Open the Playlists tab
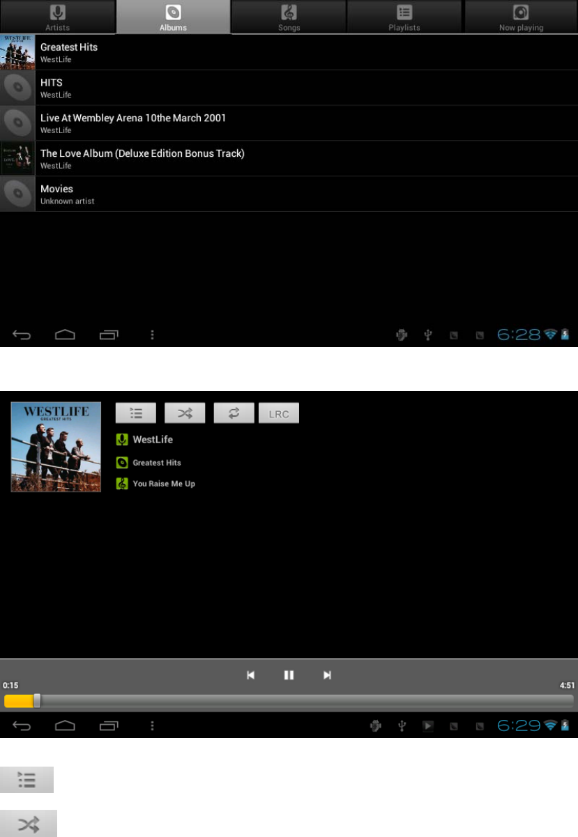Viewport: 578px width, 837px height. (404, 17)
